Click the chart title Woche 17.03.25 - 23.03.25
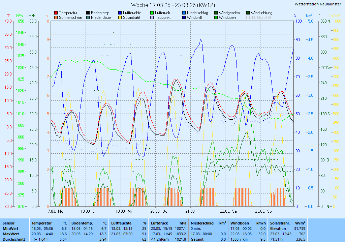The width and height of the screenshot is (345, 242). click(x=173, y=5)
